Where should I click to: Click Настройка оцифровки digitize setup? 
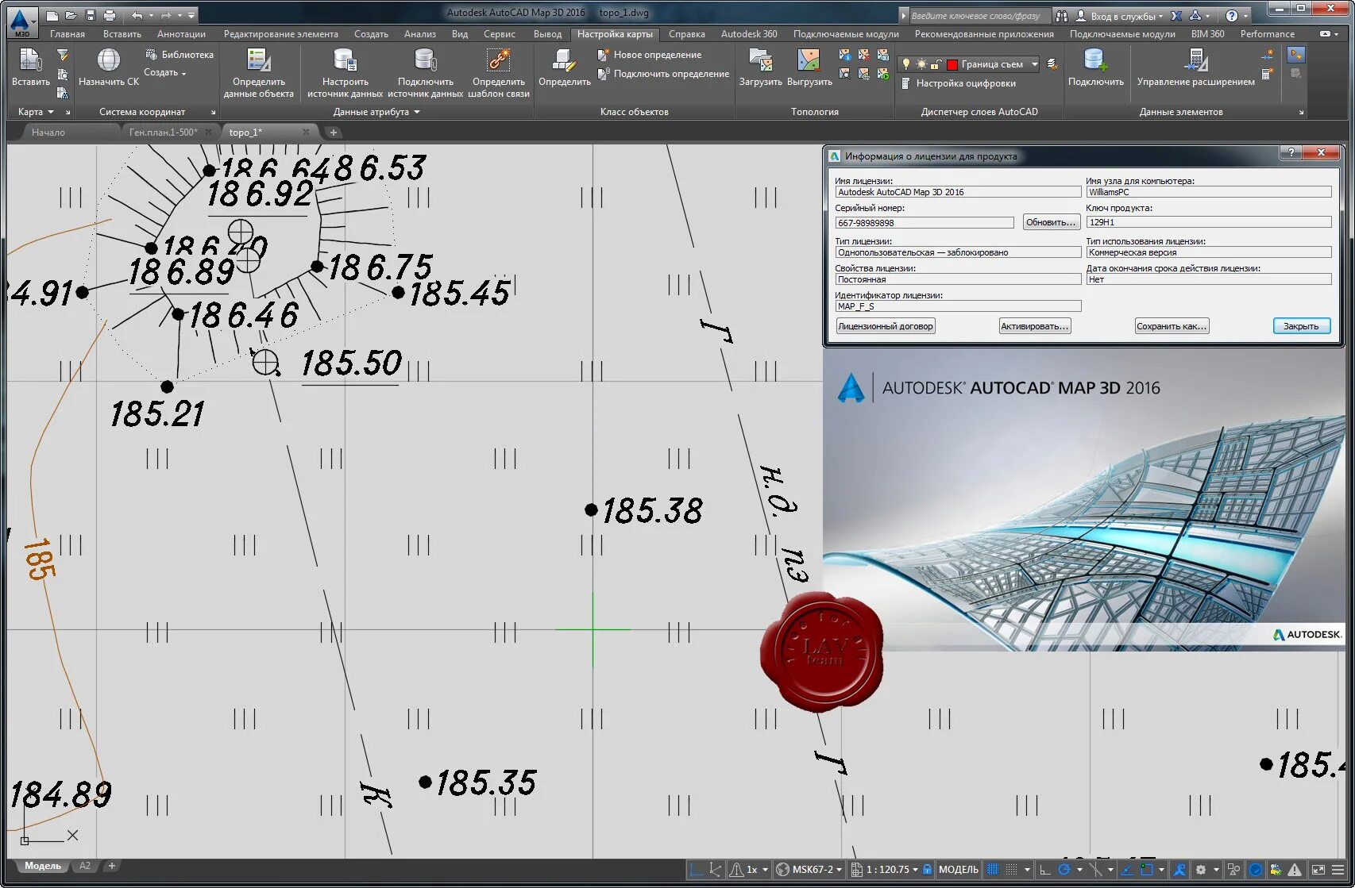click(958, 83)
